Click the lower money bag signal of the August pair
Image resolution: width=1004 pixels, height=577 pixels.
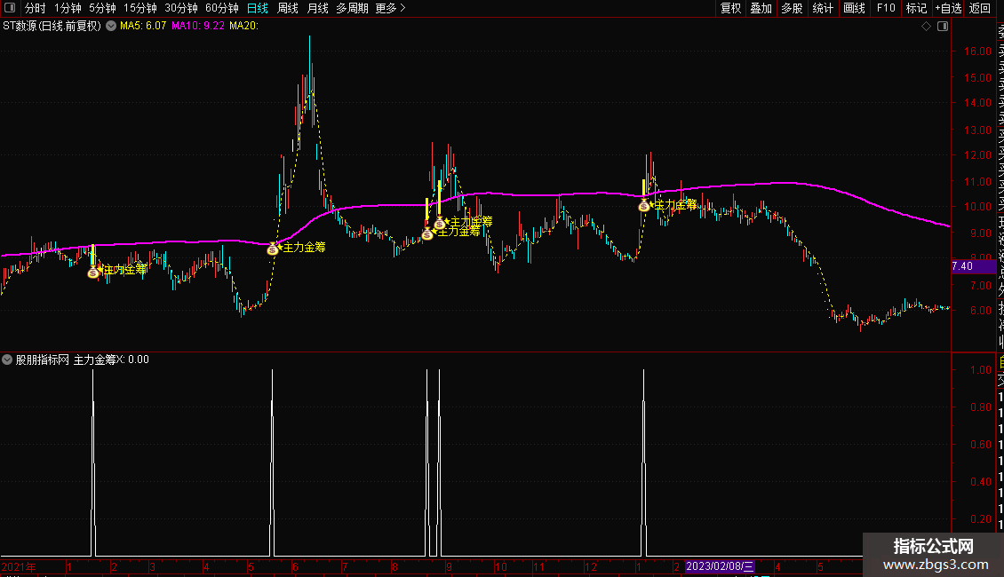click(427, 234)
